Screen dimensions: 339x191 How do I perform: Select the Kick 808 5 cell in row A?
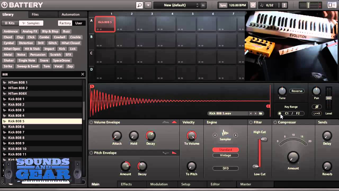pos(105,24)
